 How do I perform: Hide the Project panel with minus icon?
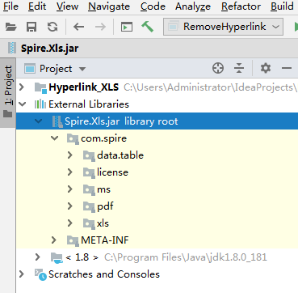(287, 68)
